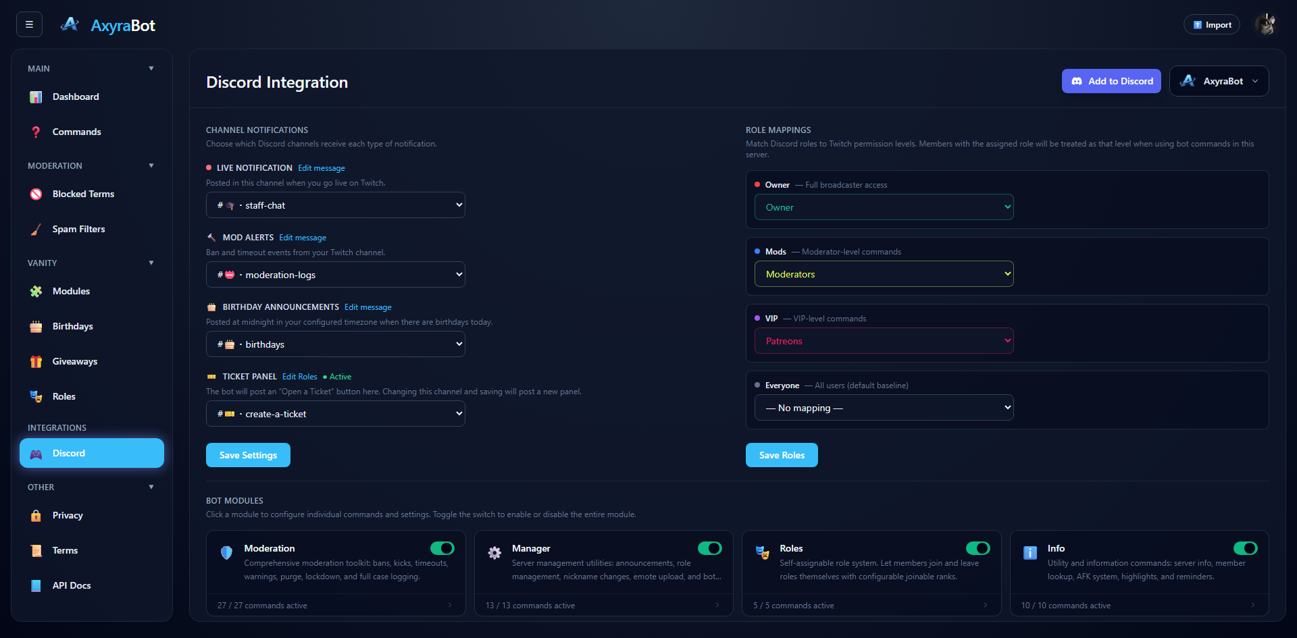Click Edit Roles link for Ticket Panel
This screenshot has height=638, width=1297.
click(300, 377)
